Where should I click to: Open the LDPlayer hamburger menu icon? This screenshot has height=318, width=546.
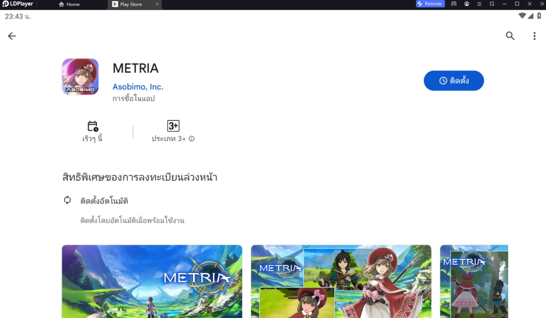[x=478, y=4]
